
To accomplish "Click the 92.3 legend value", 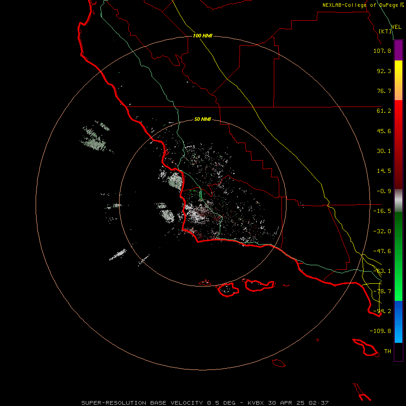I will (384, 71).
